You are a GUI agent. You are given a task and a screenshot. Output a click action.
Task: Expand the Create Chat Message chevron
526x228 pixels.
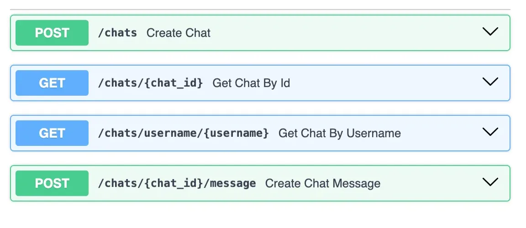pos(490,183)
